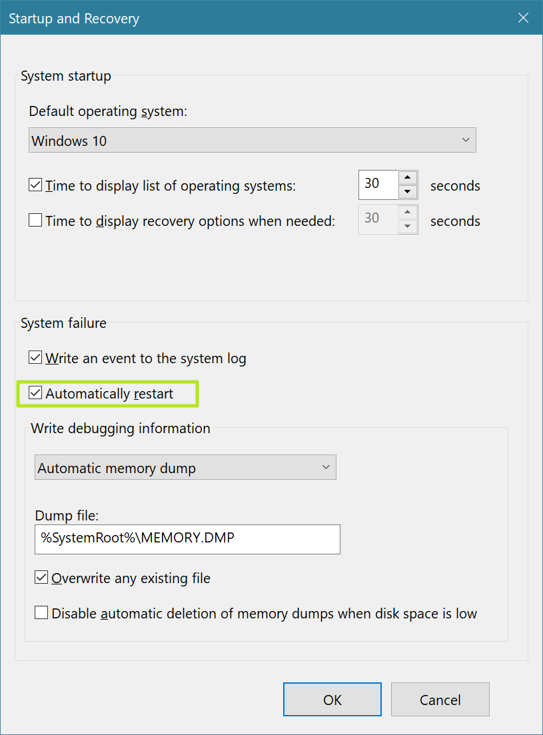
Task: Click the Cancel button
Action: [x=440, y=699]
